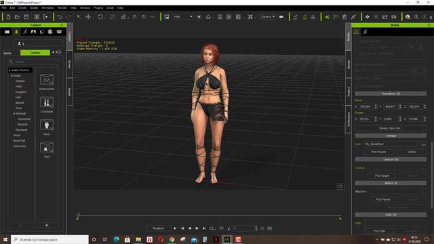Toggle the Custom content tab button
This screenshot has height=244, width=434.
[35, 53]
